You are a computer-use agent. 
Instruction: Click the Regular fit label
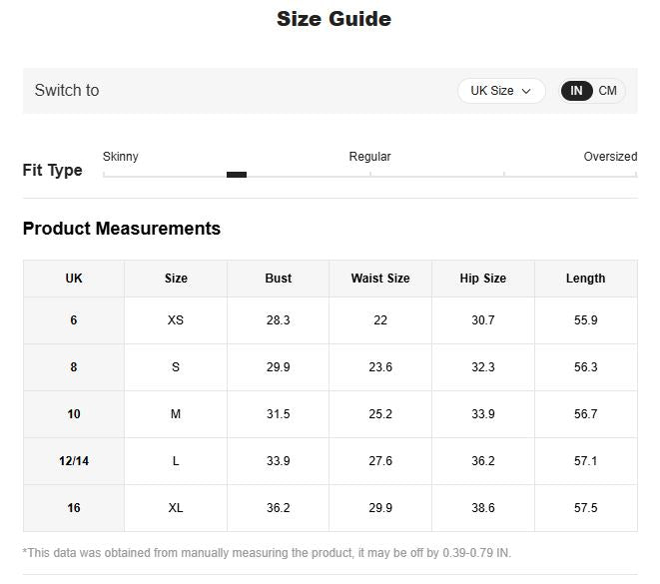[x=369, y=157]
